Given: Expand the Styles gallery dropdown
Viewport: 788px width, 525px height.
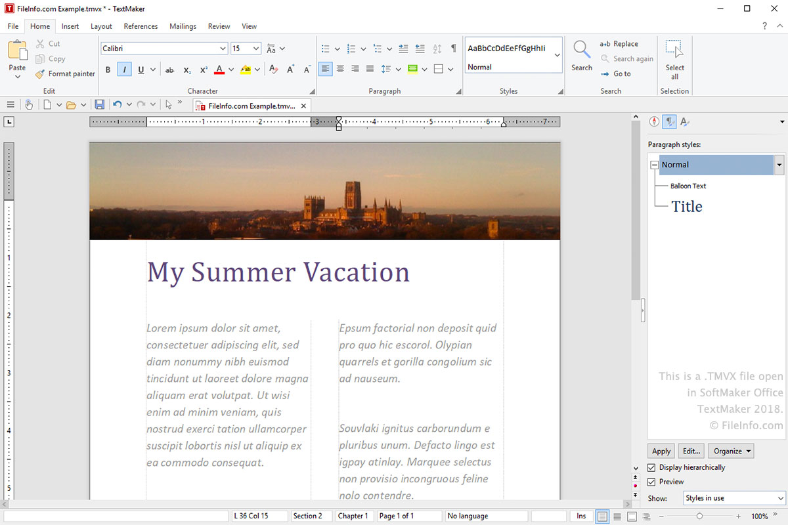Looking at the screenshot, I should tap(558, 55).
